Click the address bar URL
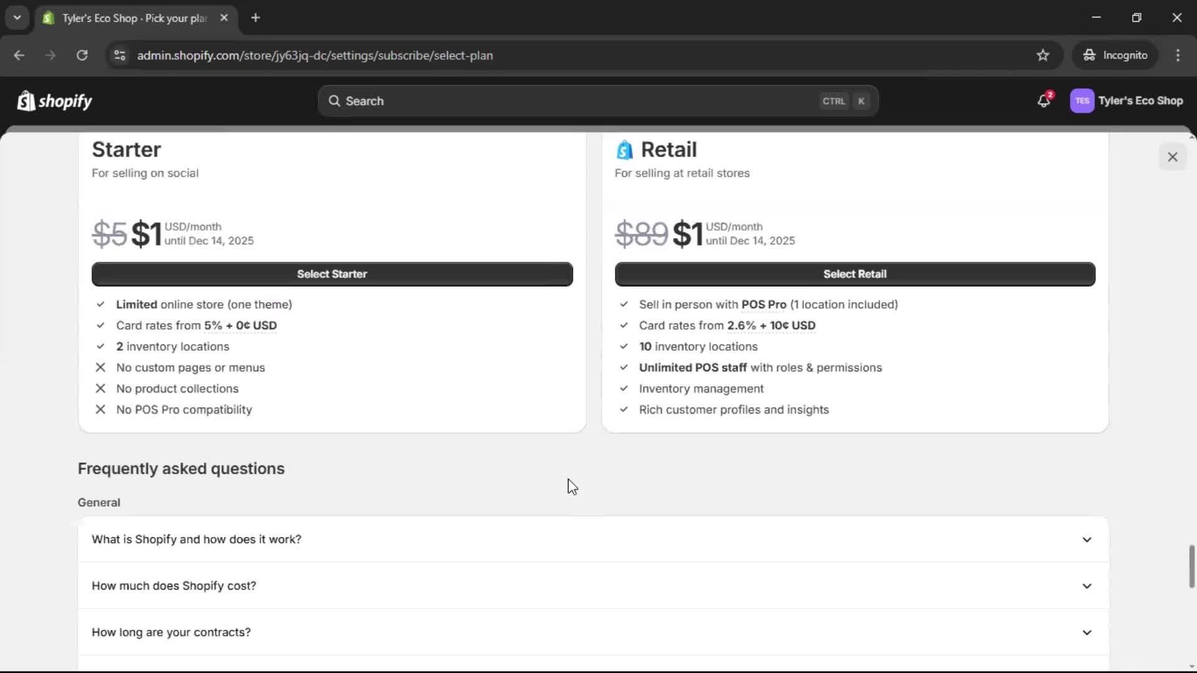Image resolution: width=1197 pixels, height=673 pixels. pyautogui.click(x=315, y=55)
